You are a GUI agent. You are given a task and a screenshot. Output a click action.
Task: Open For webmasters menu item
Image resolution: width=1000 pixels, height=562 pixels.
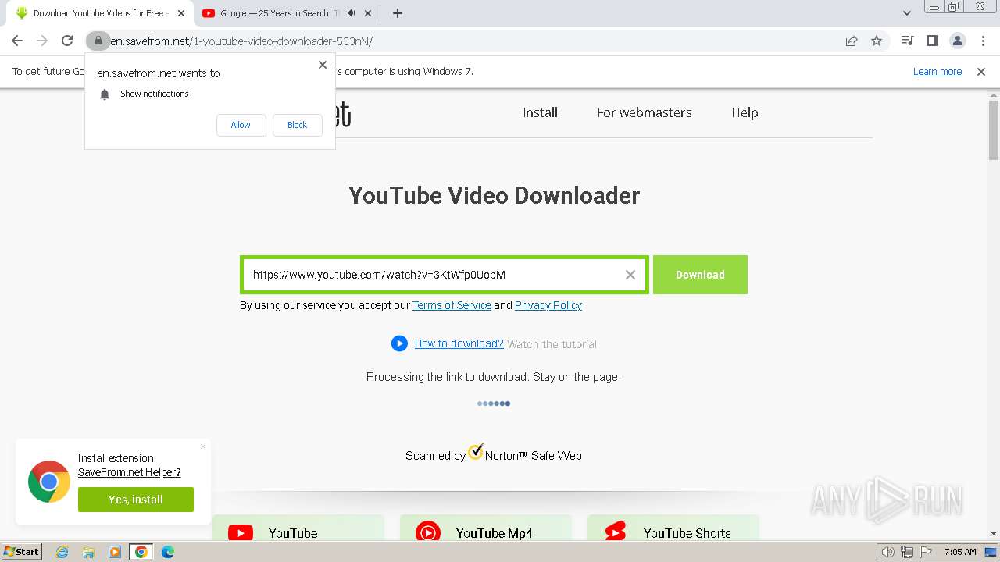[x=645, y=112]
